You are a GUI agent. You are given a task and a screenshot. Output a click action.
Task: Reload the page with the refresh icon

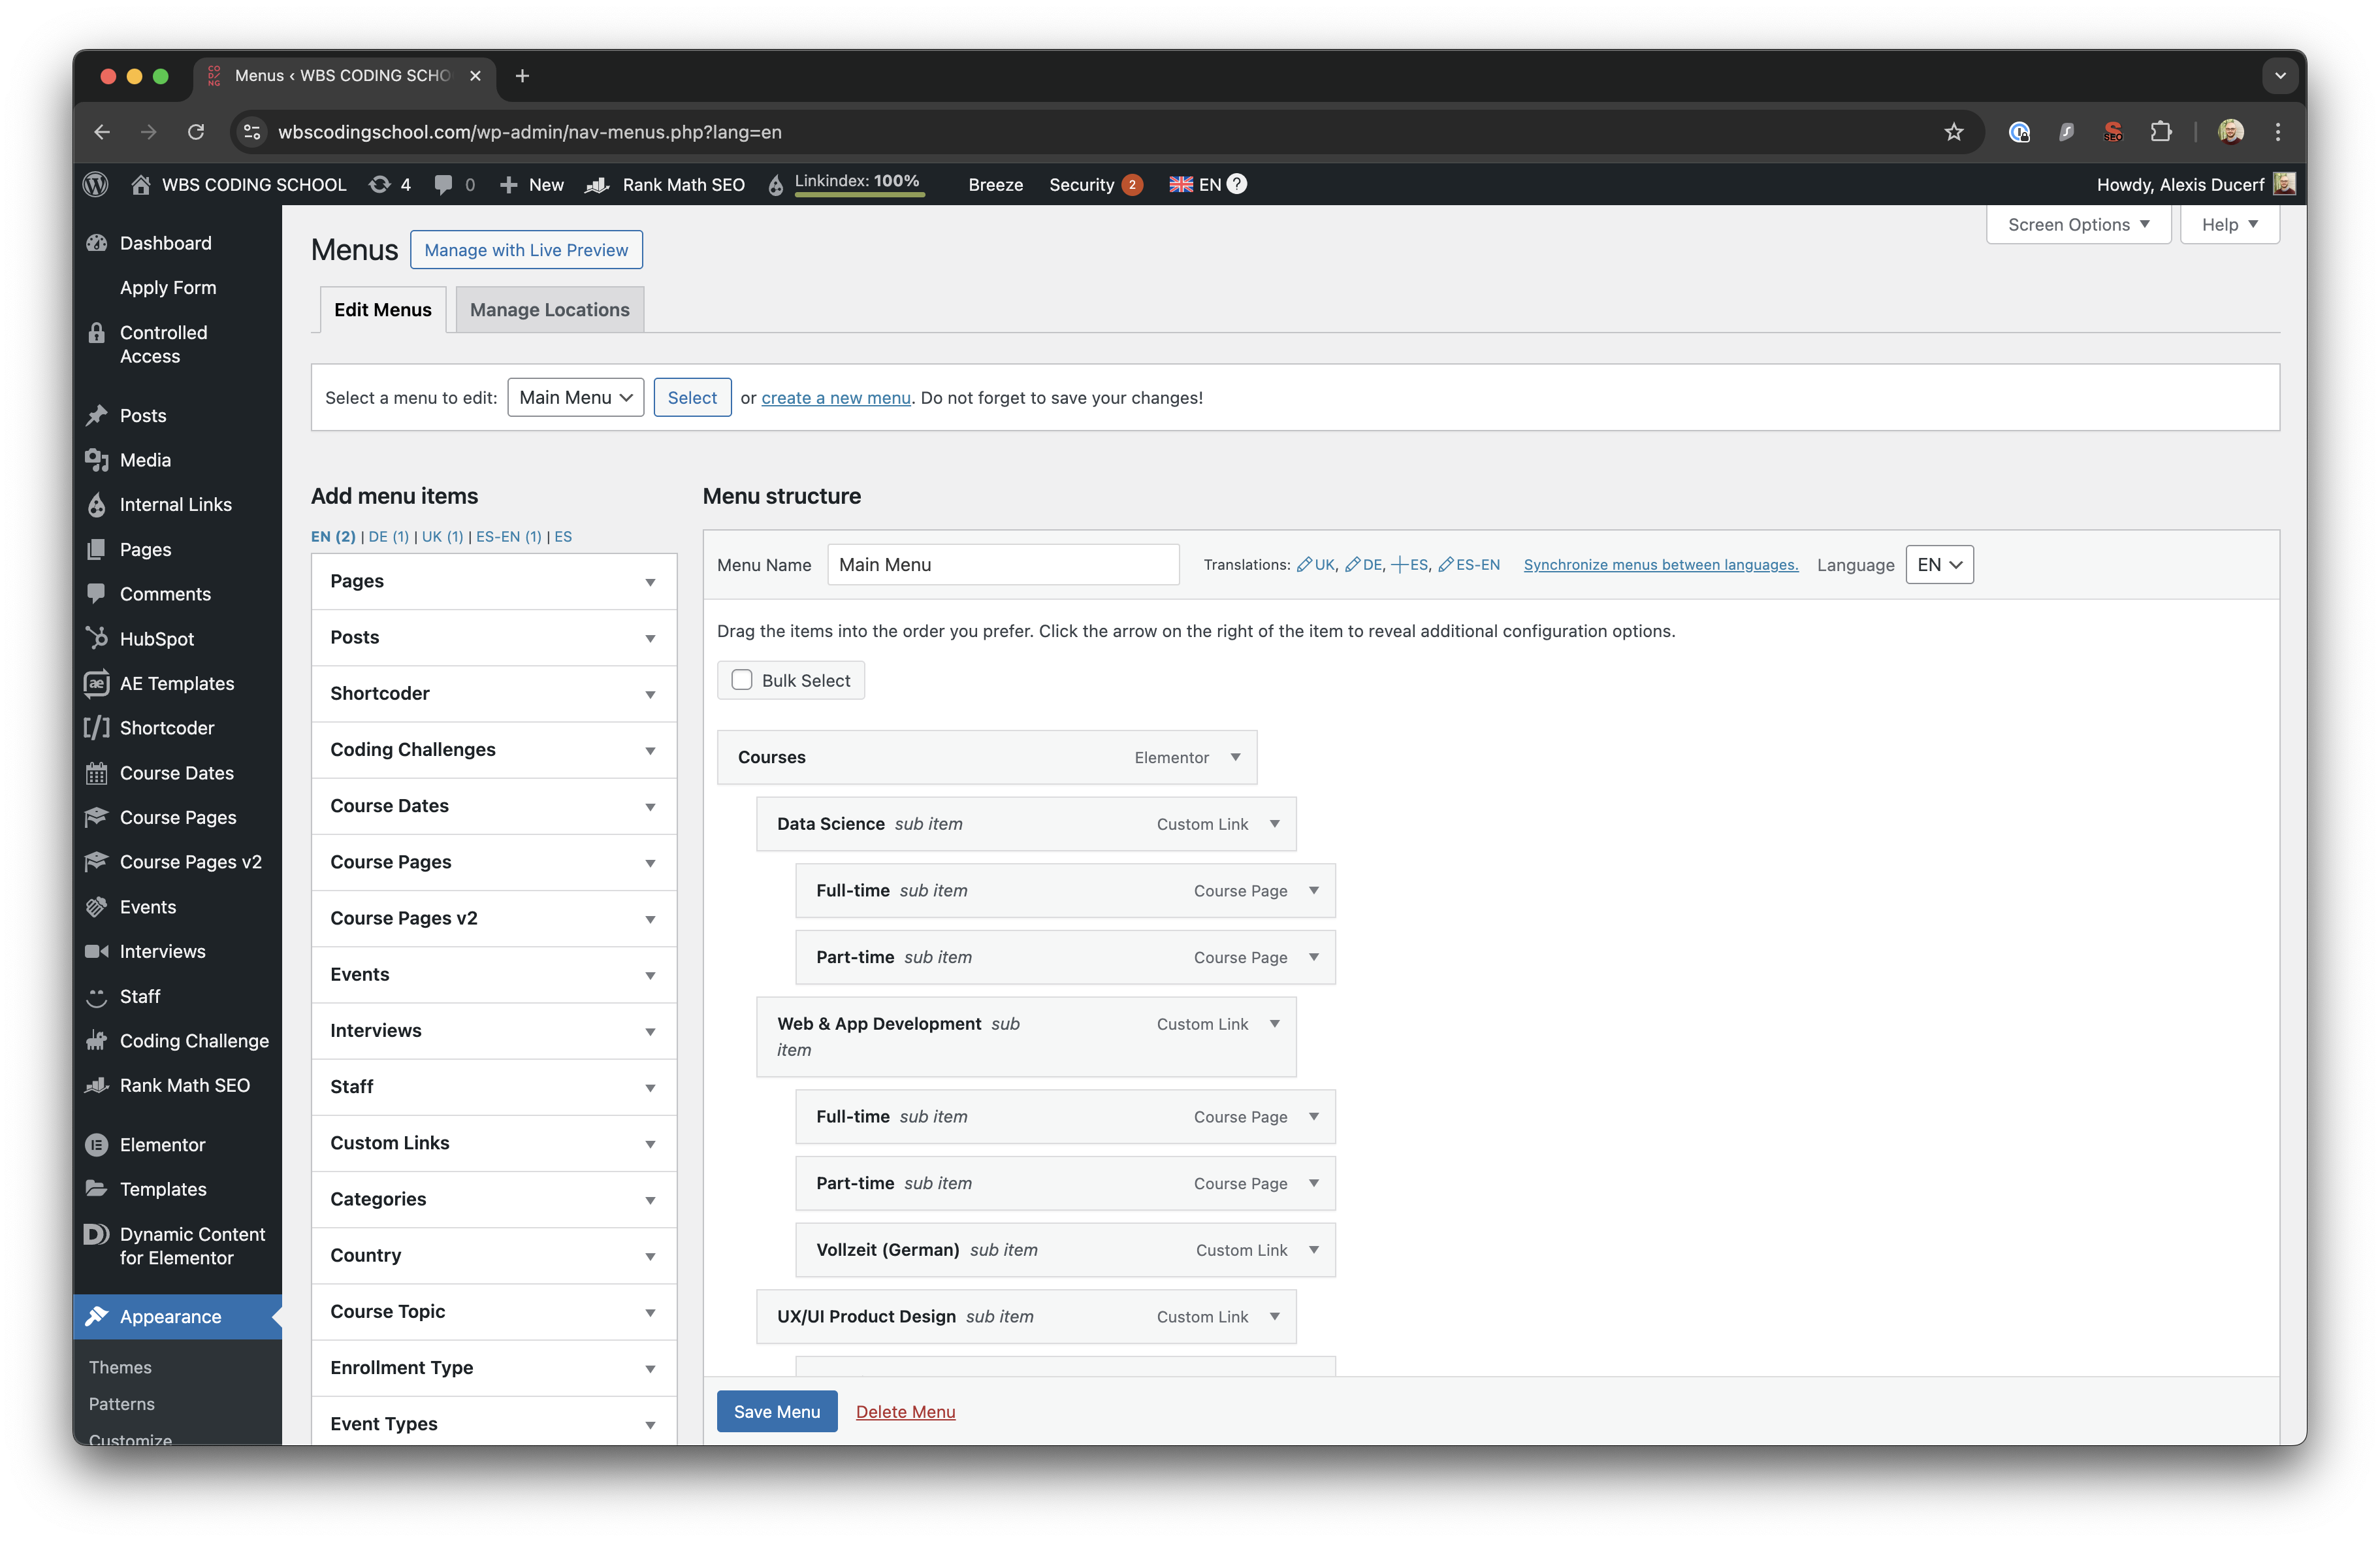[196, 132]
